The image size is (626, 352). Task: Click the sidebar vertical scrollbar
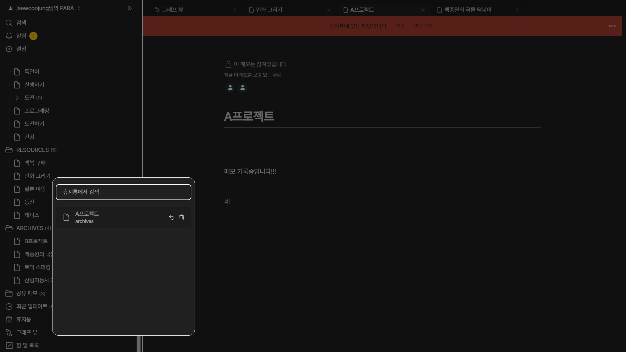tap(139, 344)
